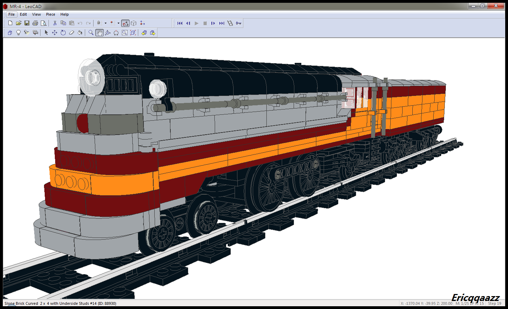508x309 pixels.
Task: Expand the snap angle dropdown
Action: coord(118,23)
